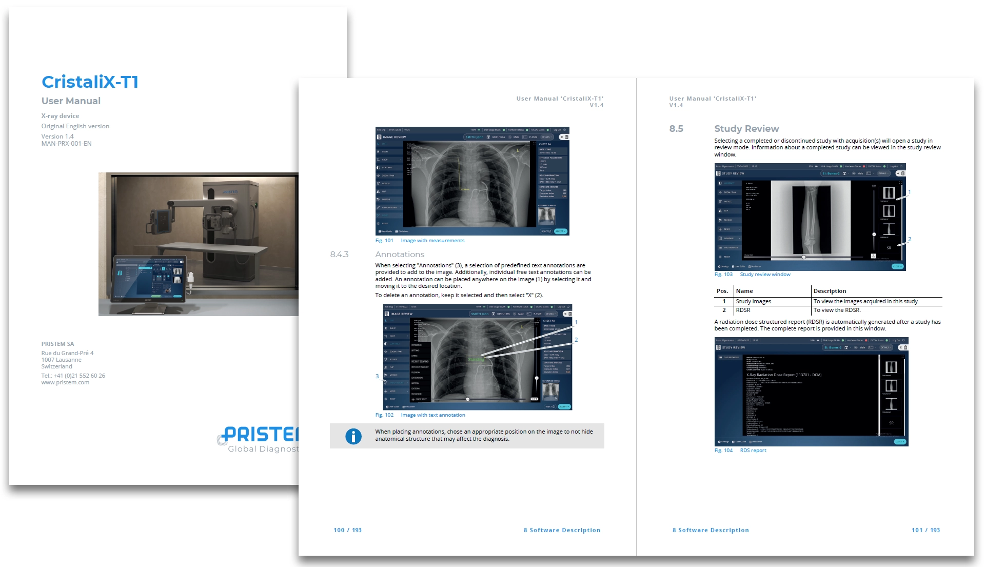The image size is (985, 567).
Task: Click the Close button in Fig. 103 screenshot
Action: point(898,266)
